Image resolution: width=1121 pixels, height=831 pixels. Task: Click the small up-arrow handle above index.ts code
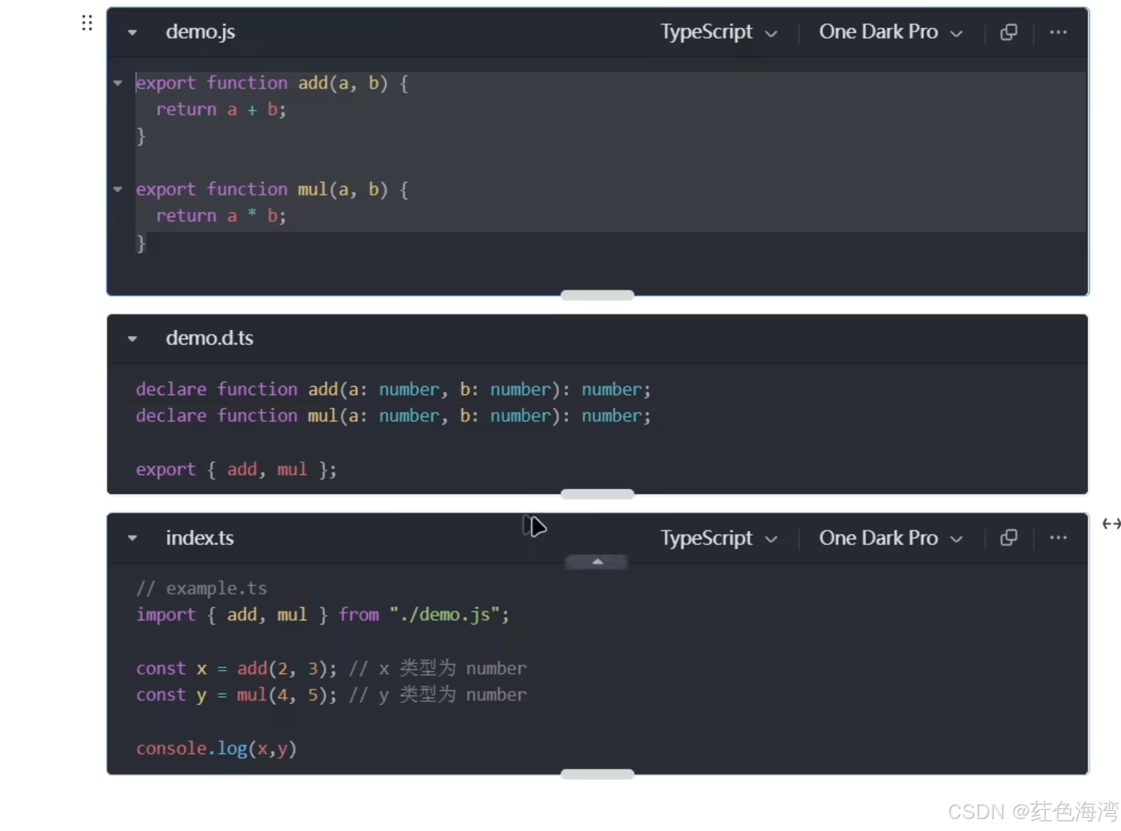597,562
